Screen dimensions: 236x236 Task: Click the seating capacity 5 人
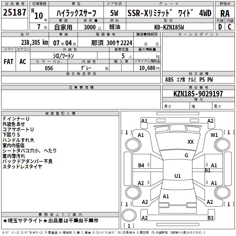point(127,56)
